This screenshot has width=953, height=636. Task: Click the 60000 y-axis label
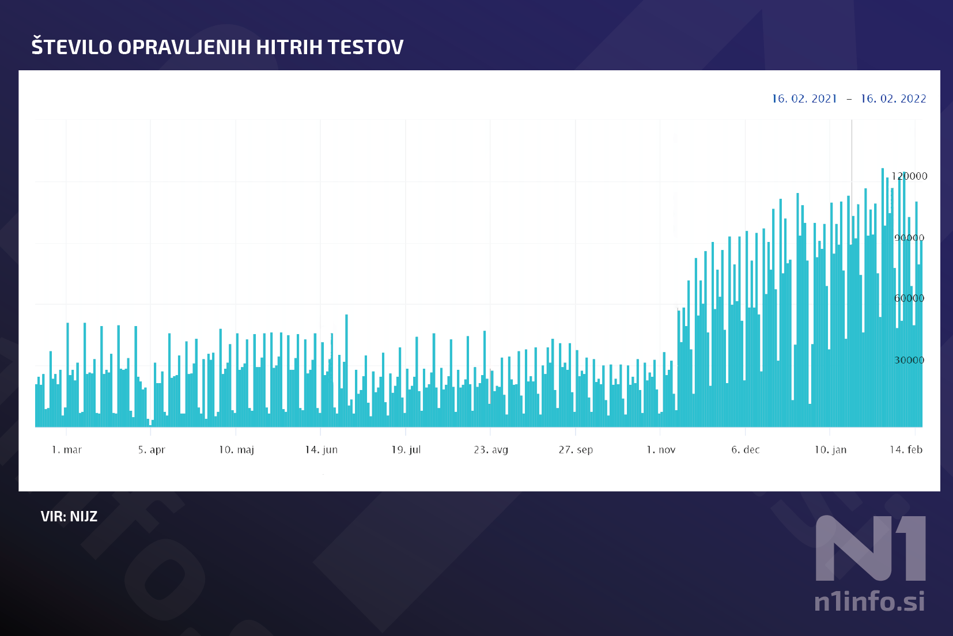tap(909, 298)
